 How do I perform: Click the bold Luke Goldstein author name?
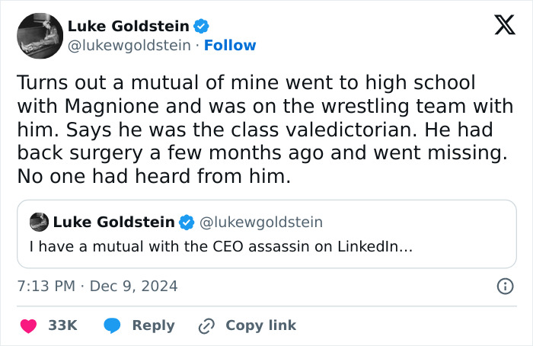[x=128, y=26]
